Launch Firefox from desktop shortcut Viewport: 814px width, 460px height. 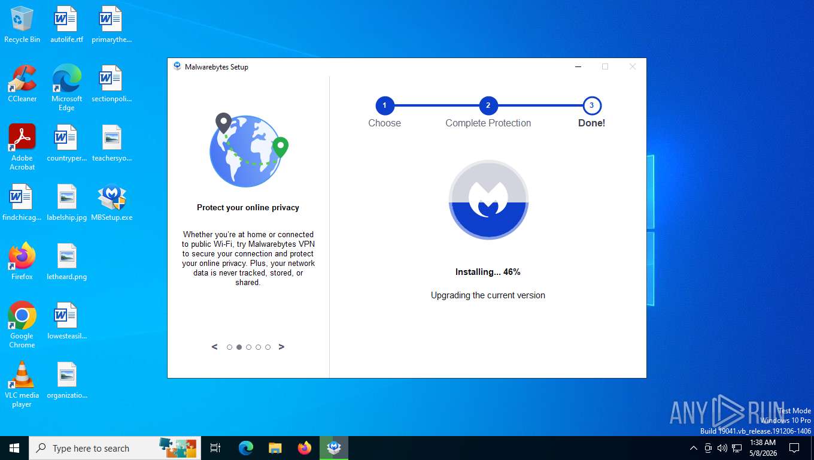pos(22,262)
